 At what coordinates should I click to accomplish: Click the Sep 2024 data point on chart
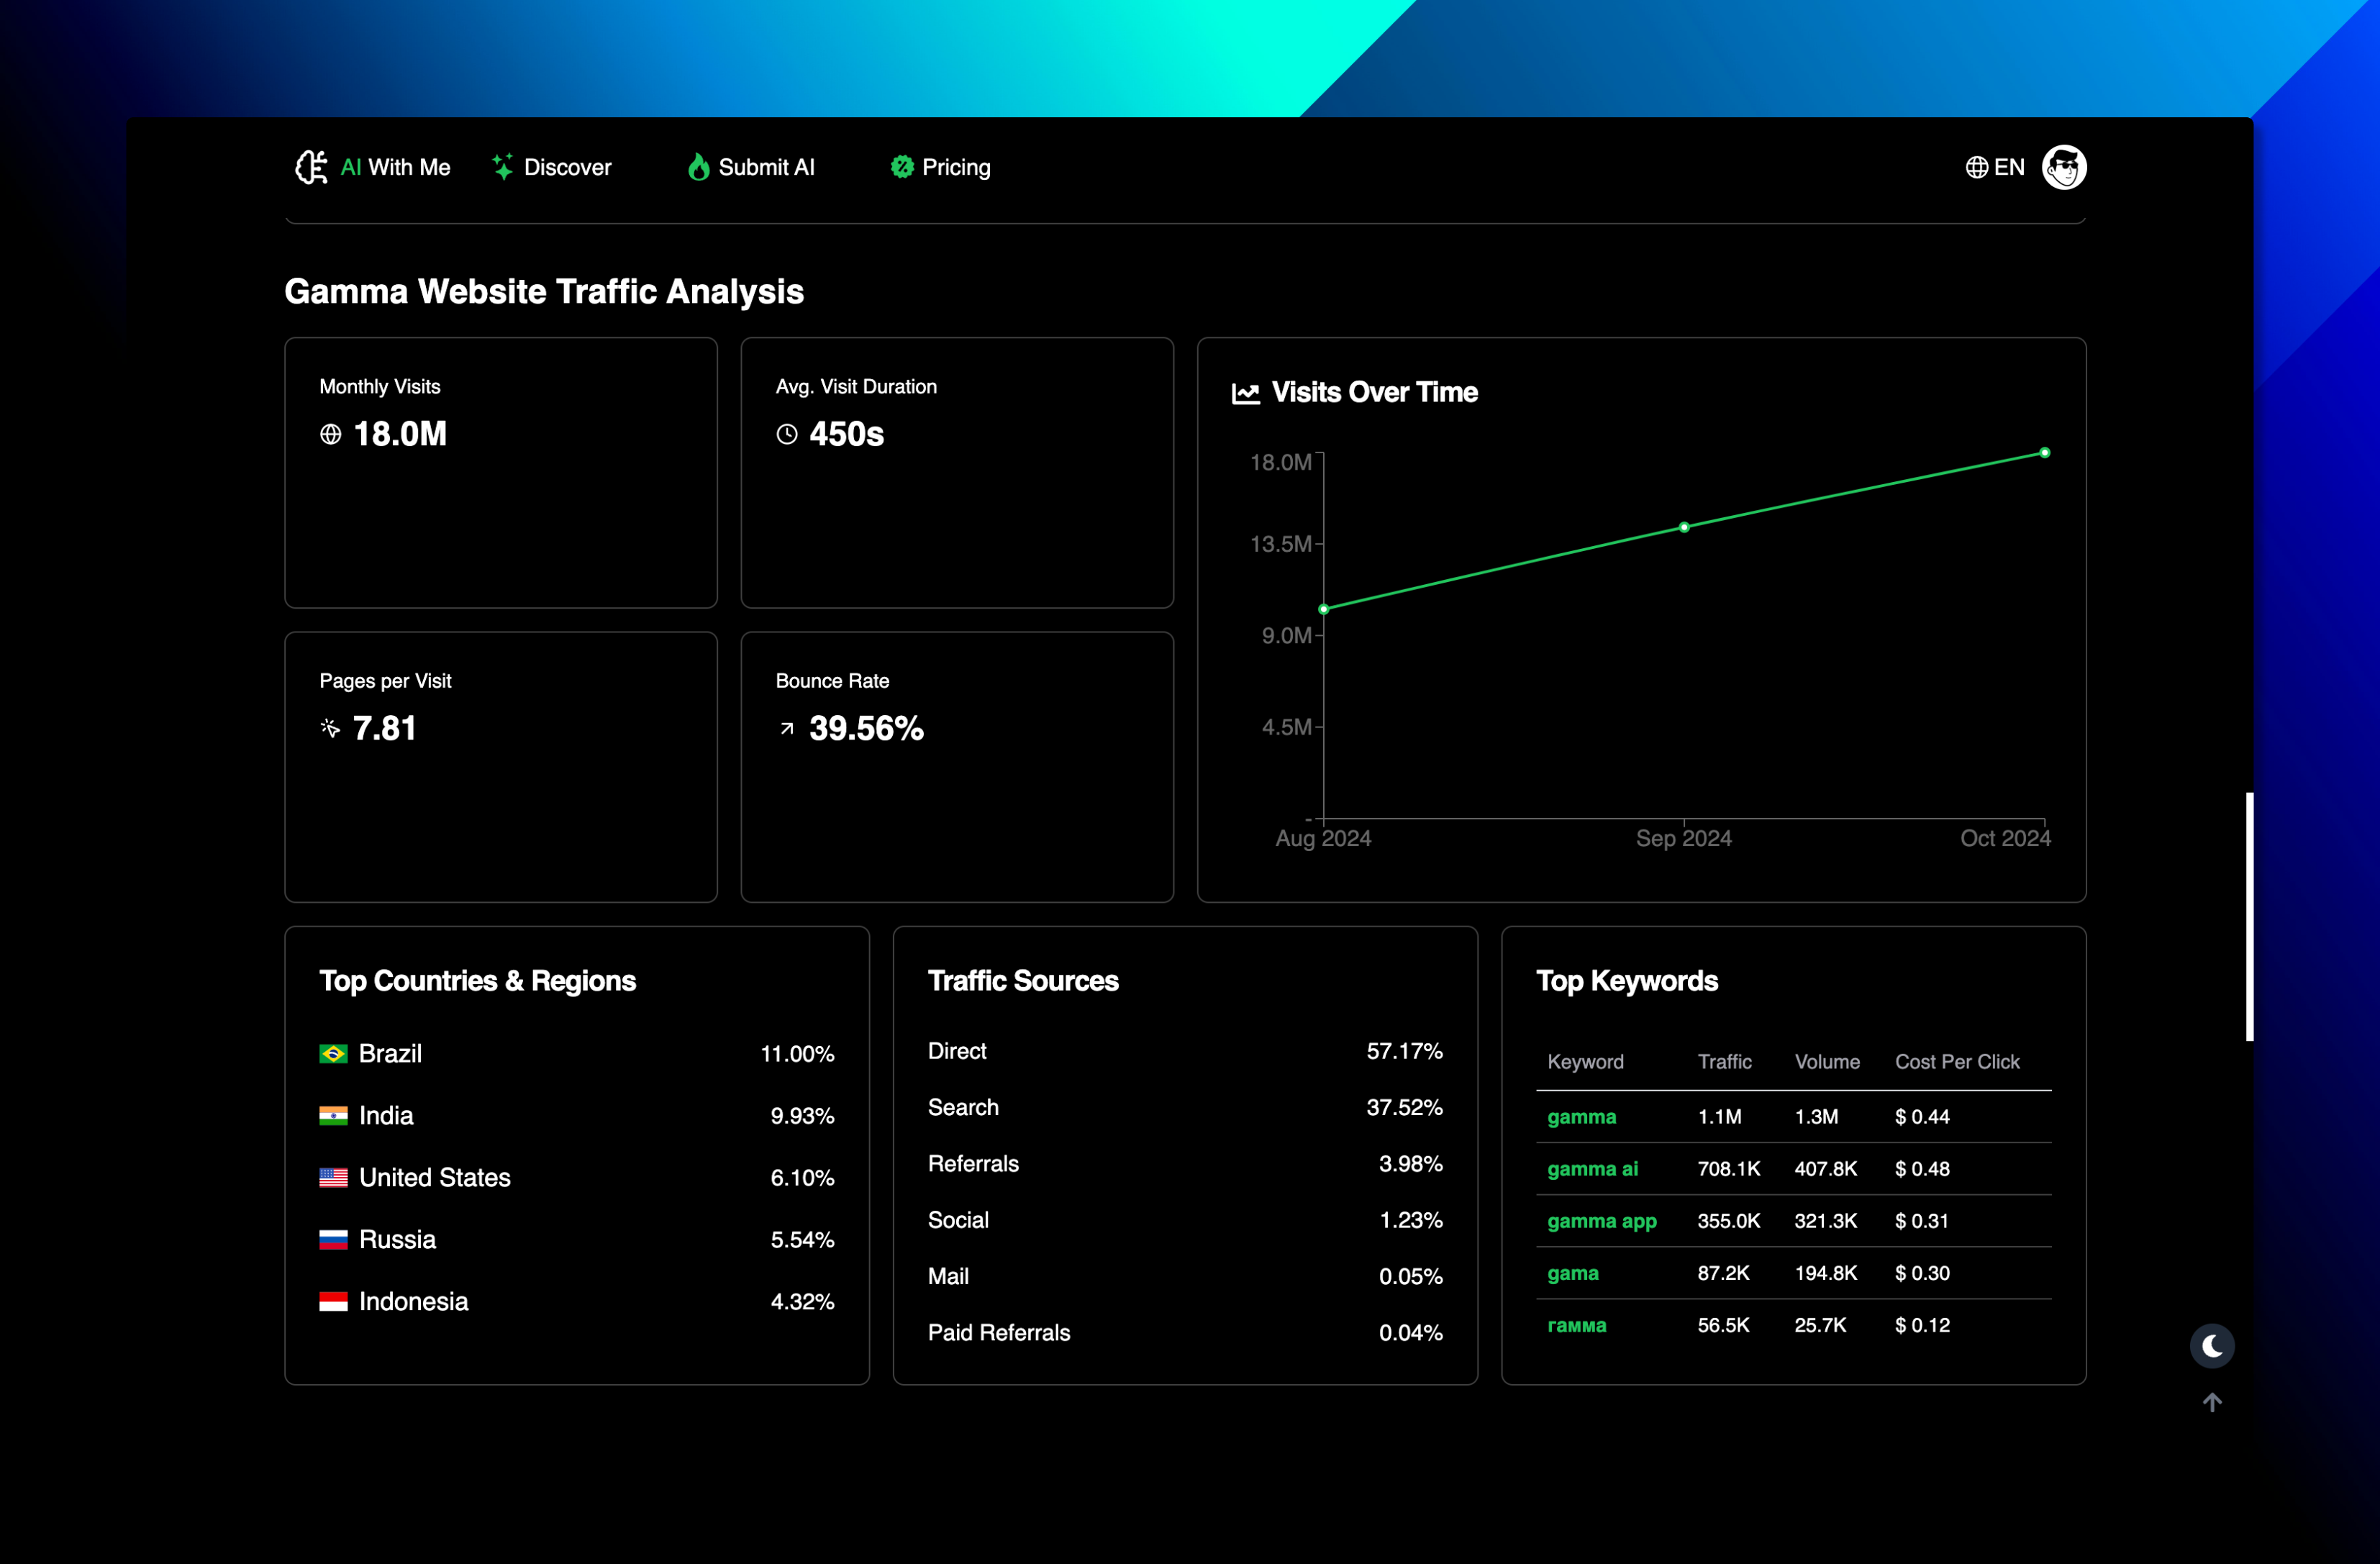coord(1684,527)
